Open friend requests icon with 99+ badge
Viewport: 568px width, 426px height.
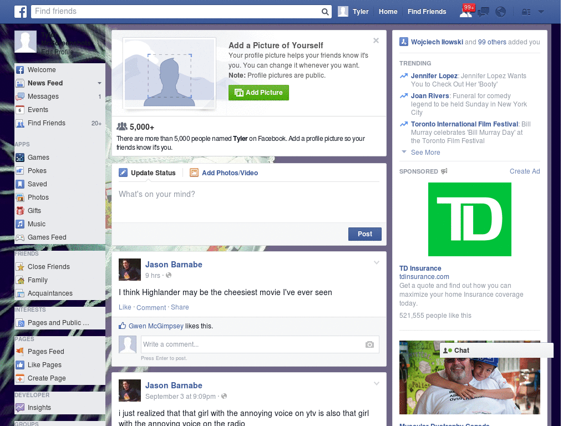coord(466,12)
